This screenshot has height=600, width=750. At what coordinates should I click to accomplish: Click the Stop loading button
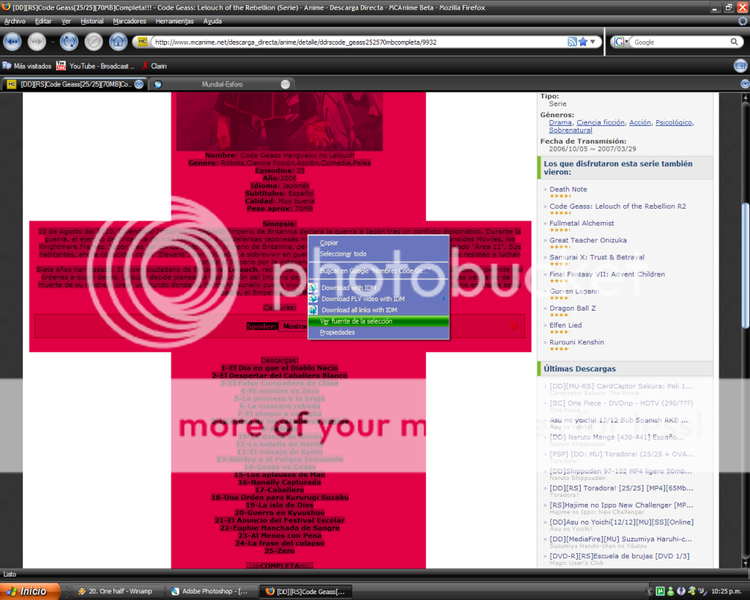94,42
